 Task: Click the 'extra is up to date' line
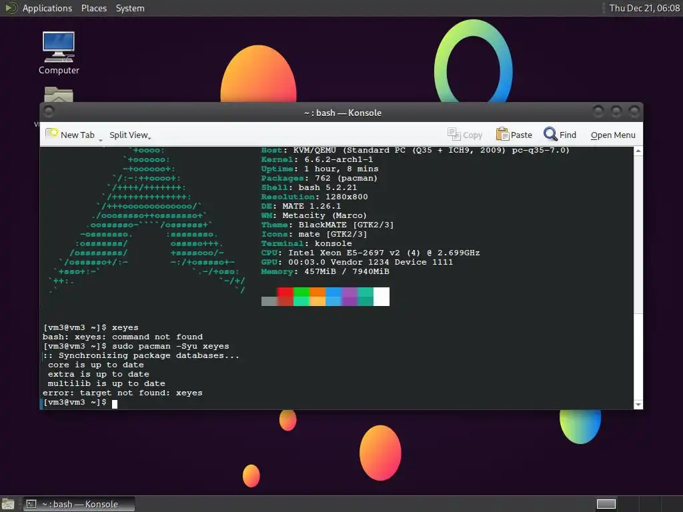[x=99, y=375]
